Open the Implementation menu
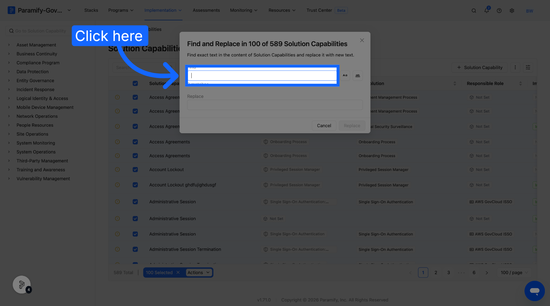The height and width of the screenshot is (306, 550). click(x=163, y=10)
